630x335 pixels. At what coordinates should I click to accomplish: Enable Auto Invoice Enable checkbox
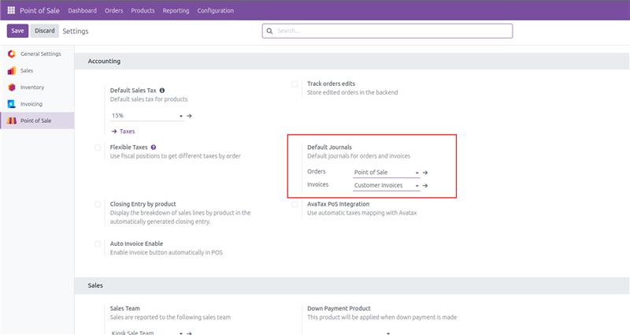pyautogui.click(x=98, y=244)
